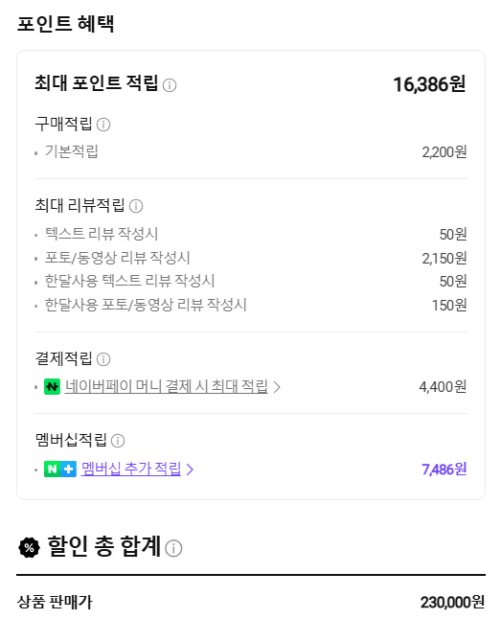Expand chevron after 네이버페이 머니 link

[x=277, y=387]
